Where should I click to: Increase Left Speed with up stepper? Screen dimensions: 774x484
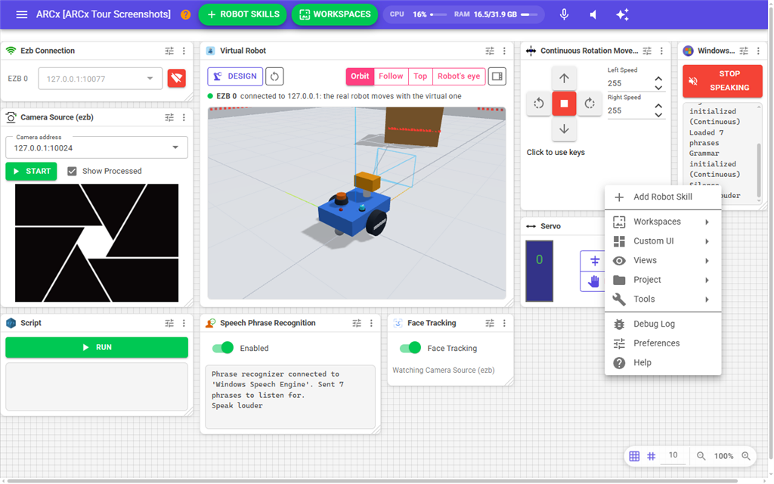pyautogui.click(x=658, y=79)
